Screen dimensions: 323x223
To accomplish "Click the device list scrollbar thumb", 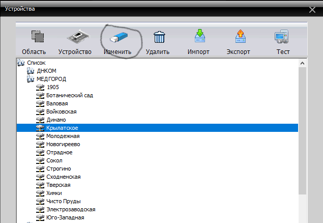I will pos(302,131).
